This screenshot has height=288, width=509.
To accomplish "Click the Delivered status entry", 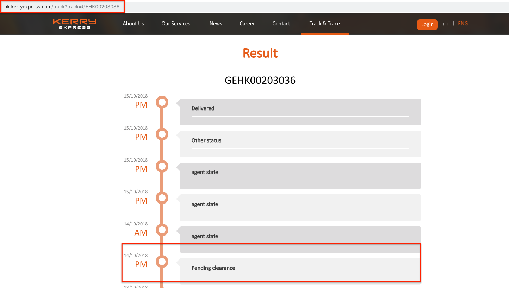I will (300, 112).
